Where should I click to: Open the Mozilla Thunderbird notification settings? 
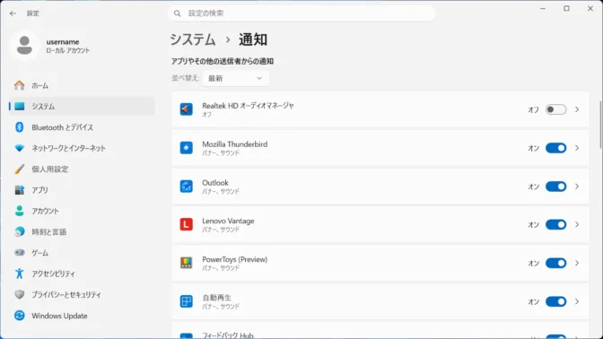[x=380, y=148]
